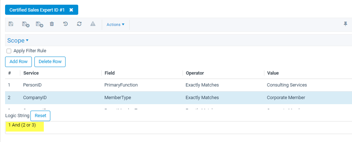The image size is (352, 142).
Task: Click the # column header
Action: (x=9, y=73)
